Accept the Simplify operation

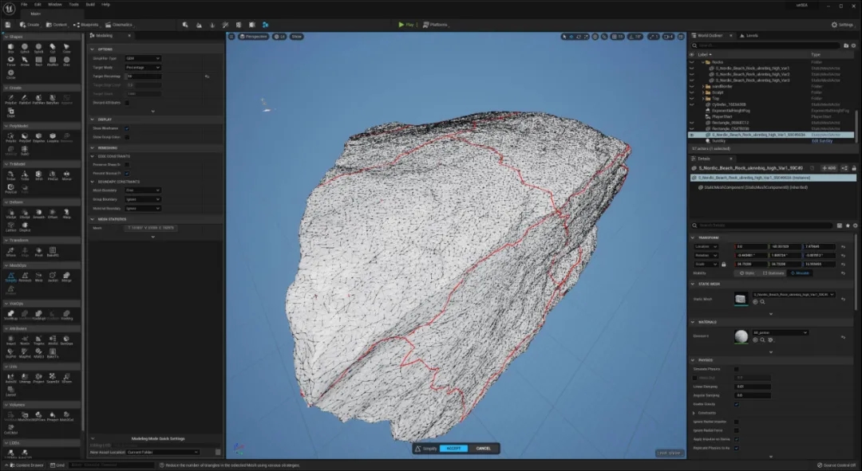coord(453,449)
